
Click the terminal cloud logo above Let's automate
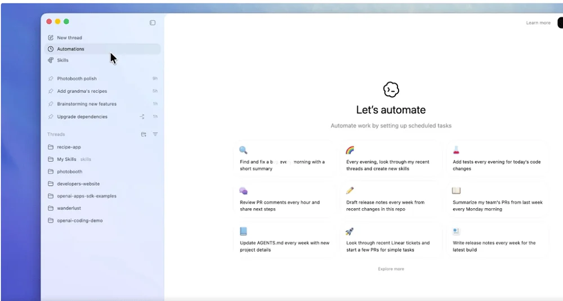(391, 89)
